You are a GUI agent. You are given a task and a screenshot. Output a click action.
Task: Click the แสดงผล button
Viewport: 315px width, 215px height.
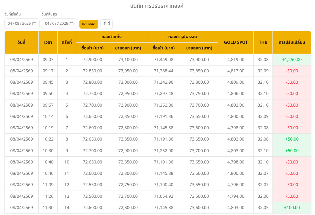[89, 24]
